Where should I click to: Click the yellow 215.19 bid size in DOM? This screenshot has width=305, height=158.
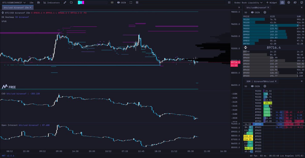pyautogui.click(x=248, y=136)
